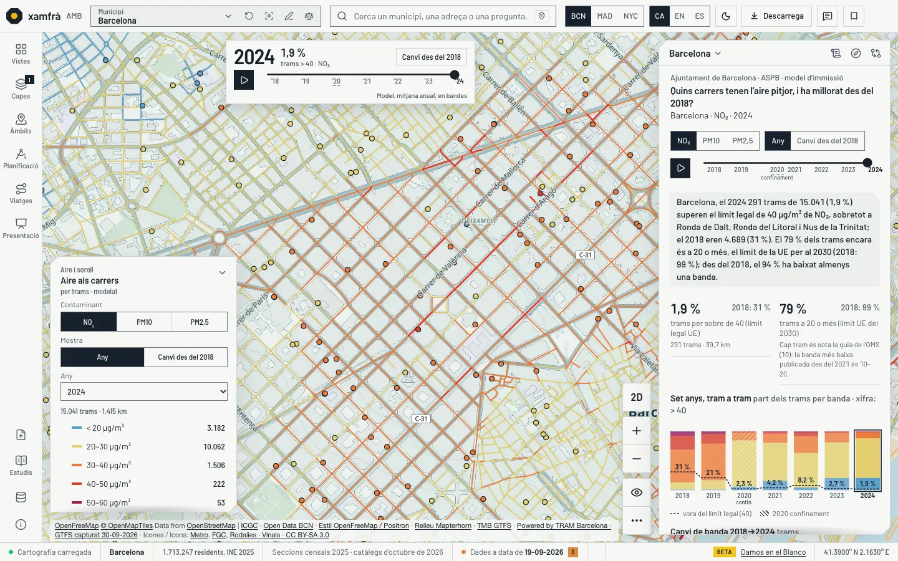Choose Canvi des del 2018 under Mostra
This screenshot has width=898, height=561.
186,357
